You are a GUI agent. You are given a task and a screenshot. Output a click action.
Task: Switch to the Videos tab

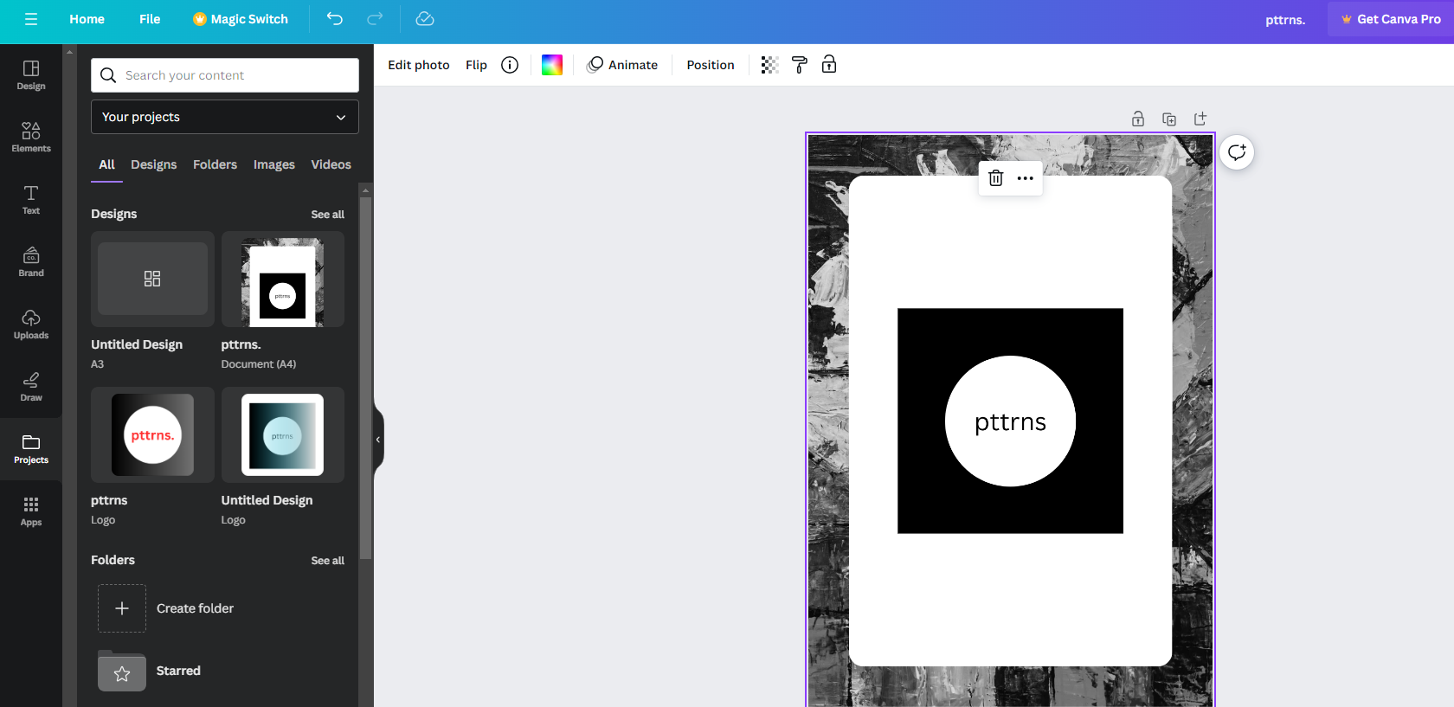coord(331,164)
